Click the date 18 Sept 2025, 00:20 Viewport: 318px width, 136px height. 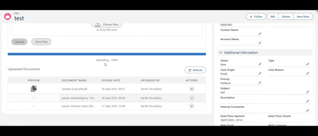point(113,98)
